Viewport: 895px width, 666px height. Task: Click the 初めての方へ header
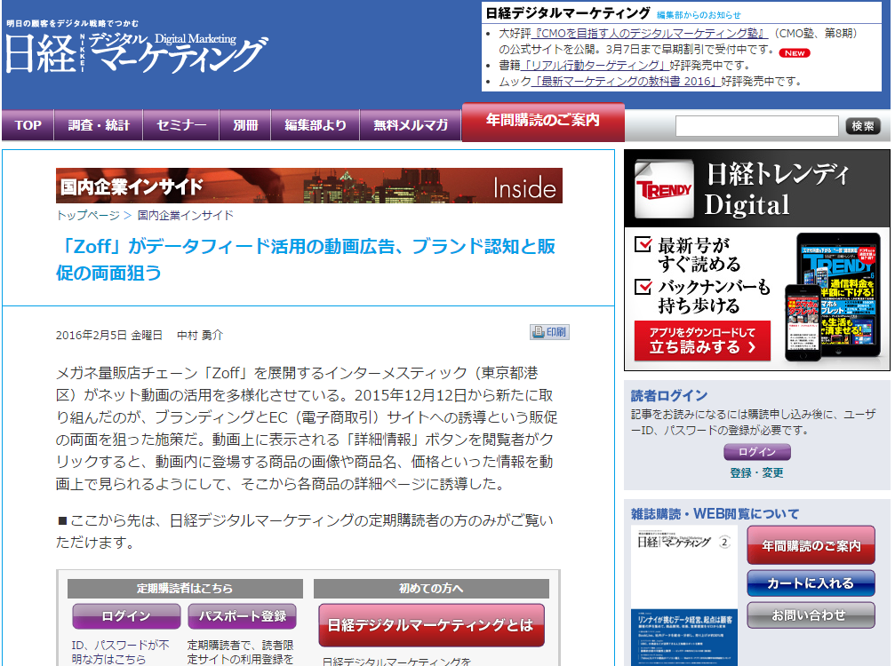(x=431, y=589)
